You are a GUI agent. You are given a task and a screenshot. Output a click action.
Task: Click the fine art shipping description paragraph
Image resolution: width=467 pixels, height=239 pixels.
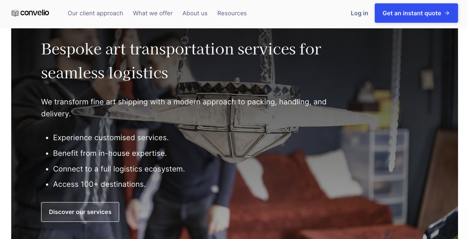point(184,107)
